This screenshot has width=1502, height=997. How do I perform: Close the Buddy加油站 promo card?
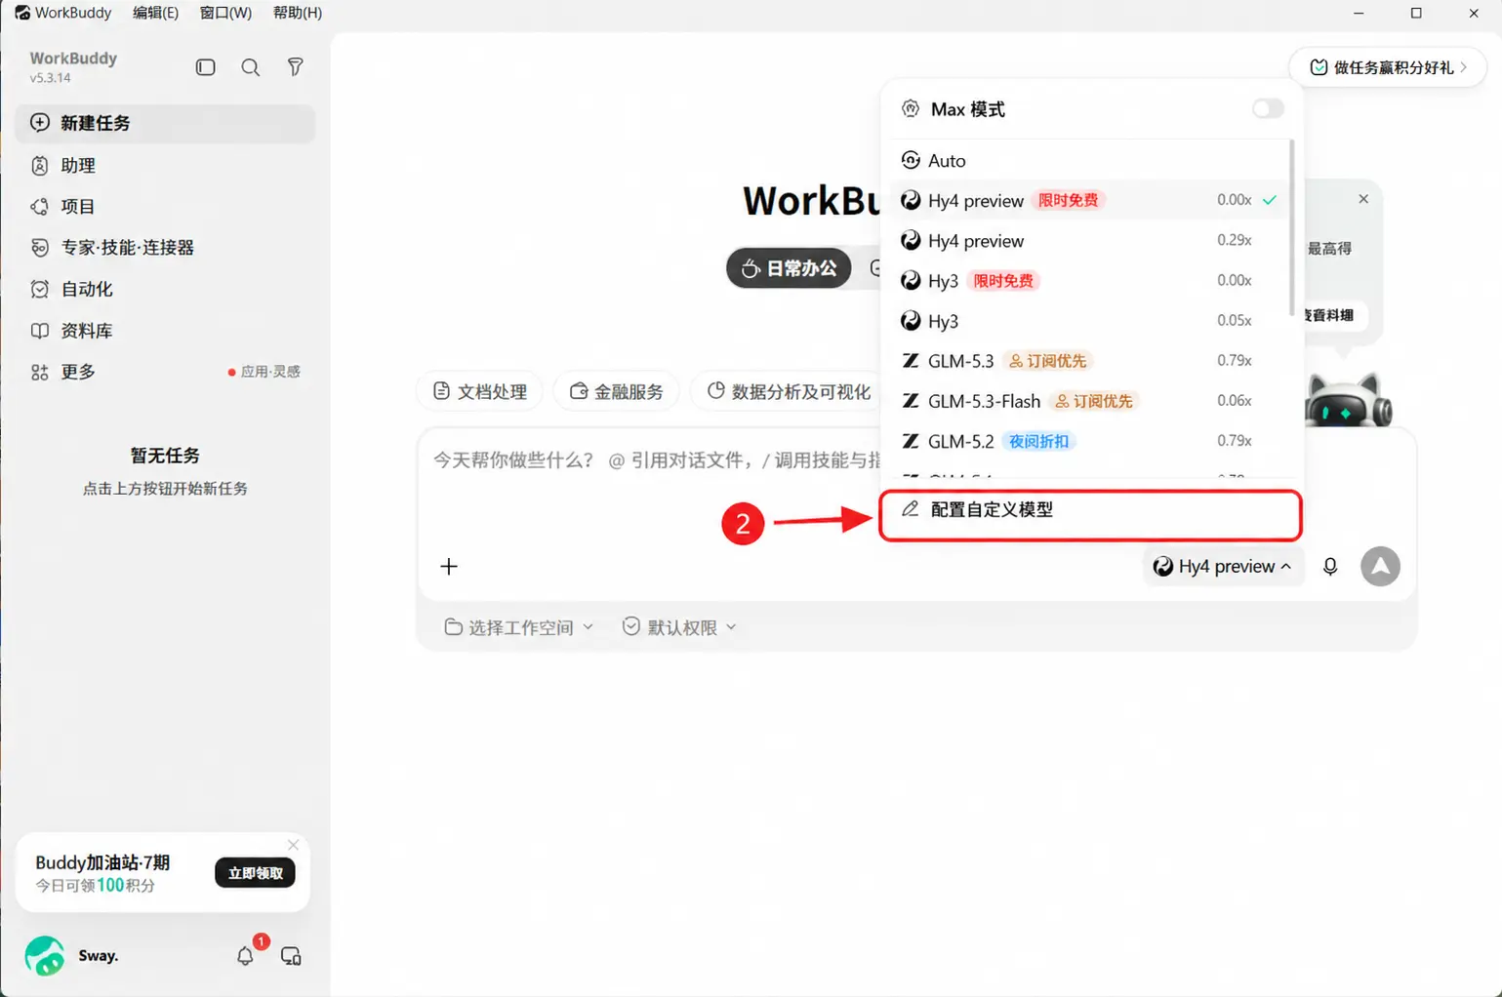[293, 845]
